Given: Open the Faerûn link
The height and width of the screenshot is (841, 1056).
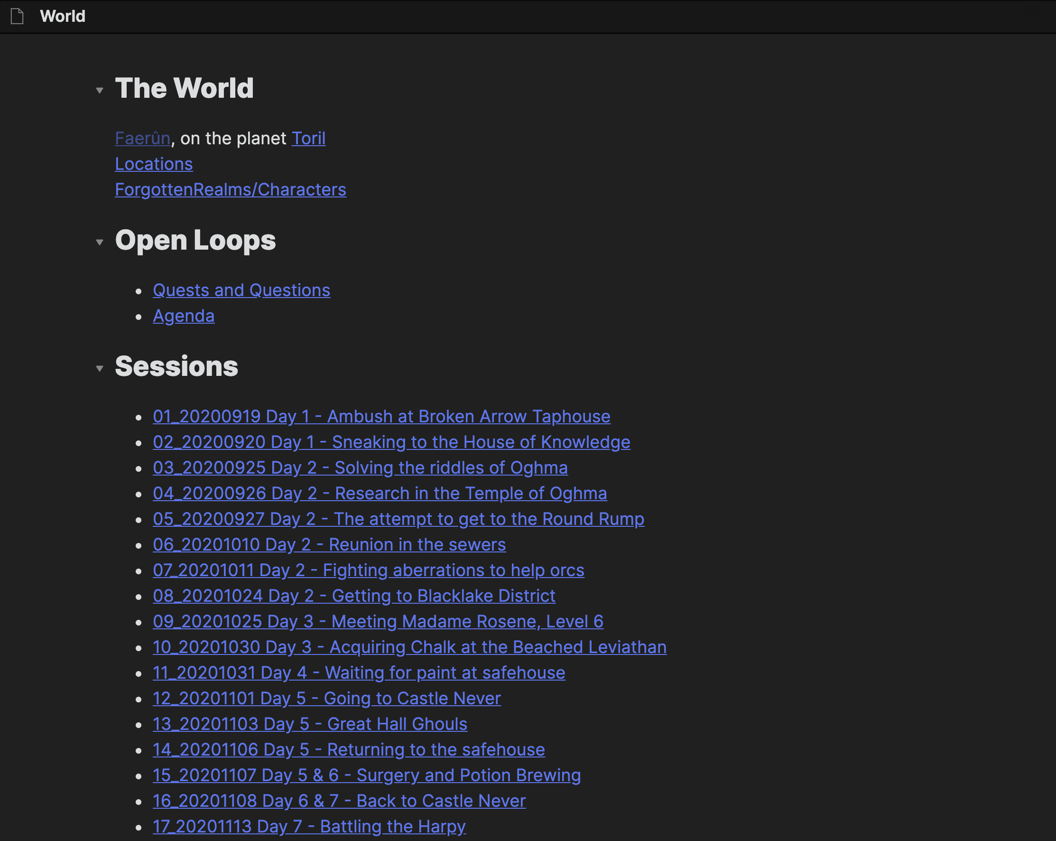Looking at the screenshot, I should (142, 138).
